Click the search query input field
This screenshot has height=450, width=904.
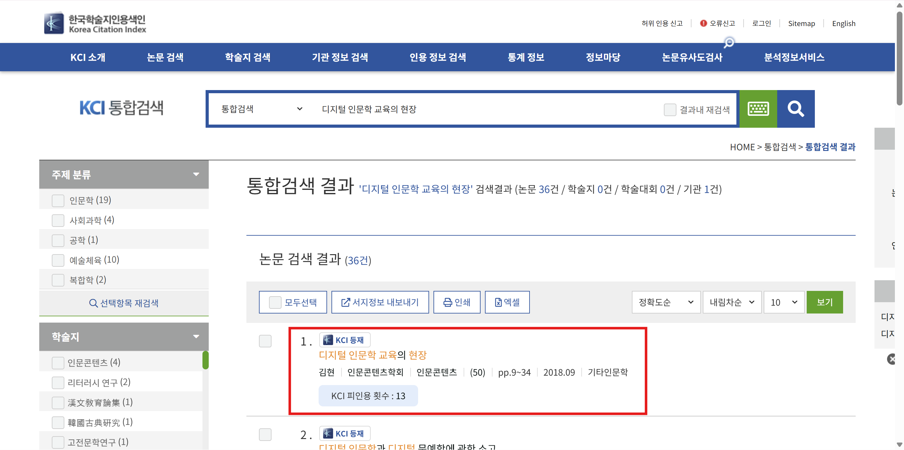(484, 110)
